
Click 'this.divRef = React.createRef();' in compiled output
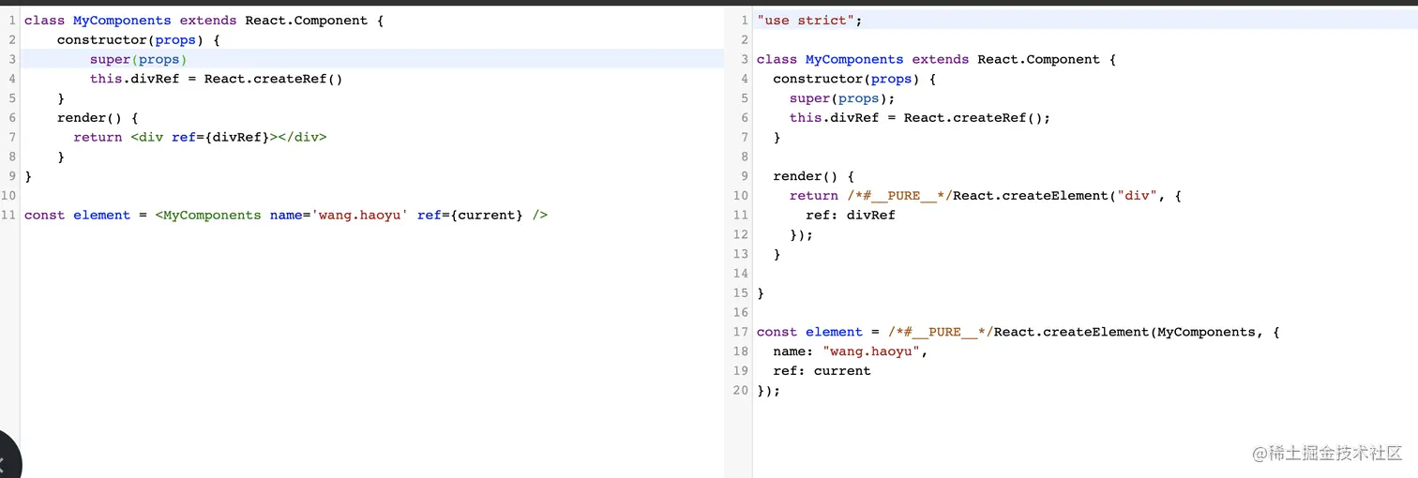(x=920, y=118)
